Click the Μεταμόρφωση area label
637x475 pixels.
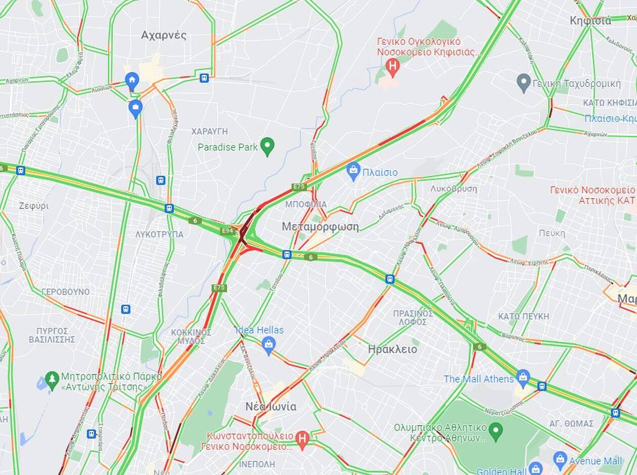pos(320,226)
